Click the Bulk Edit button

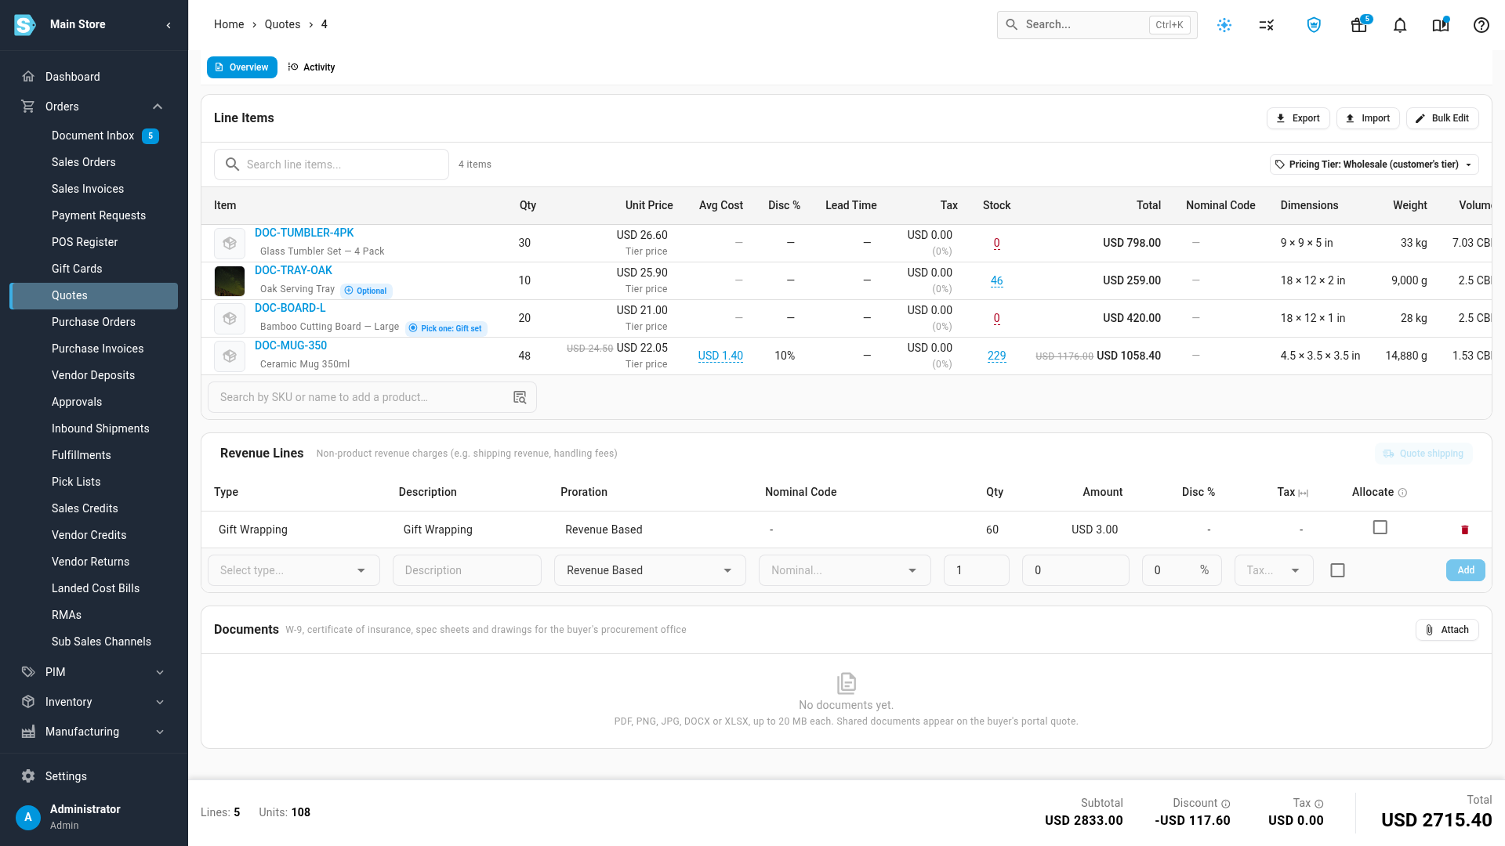(x=1442, y=118)
